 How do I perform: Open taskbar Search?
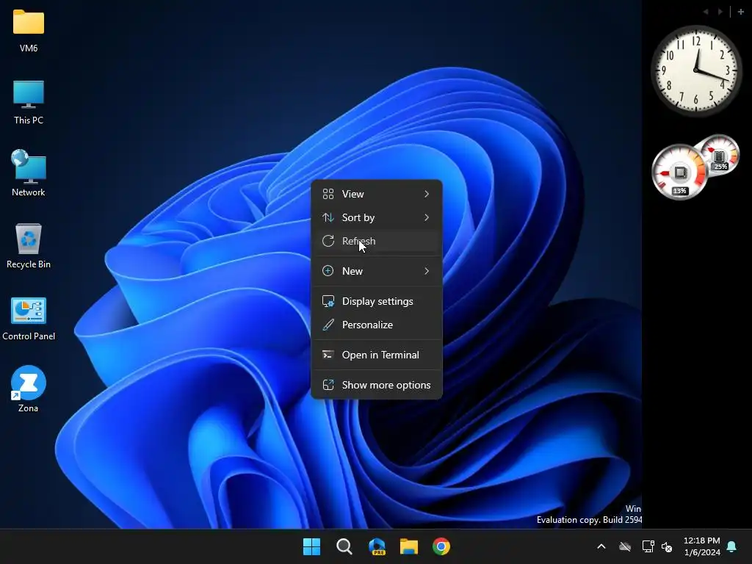(x=344, y=546)
